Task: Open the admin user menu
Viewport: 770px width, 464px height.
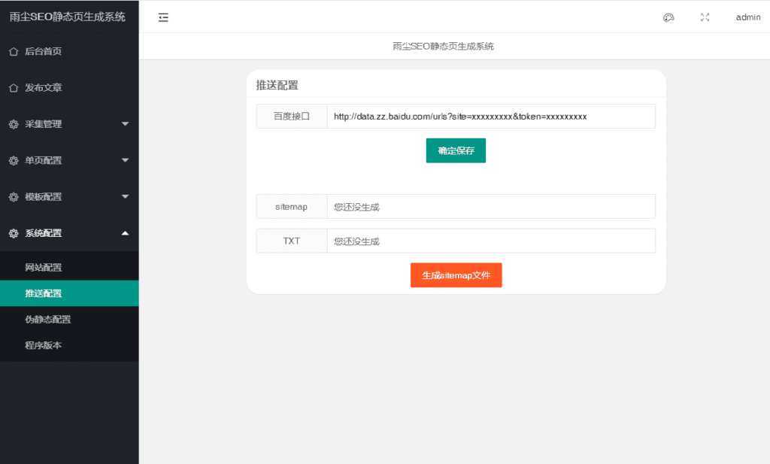Action: 748,17
